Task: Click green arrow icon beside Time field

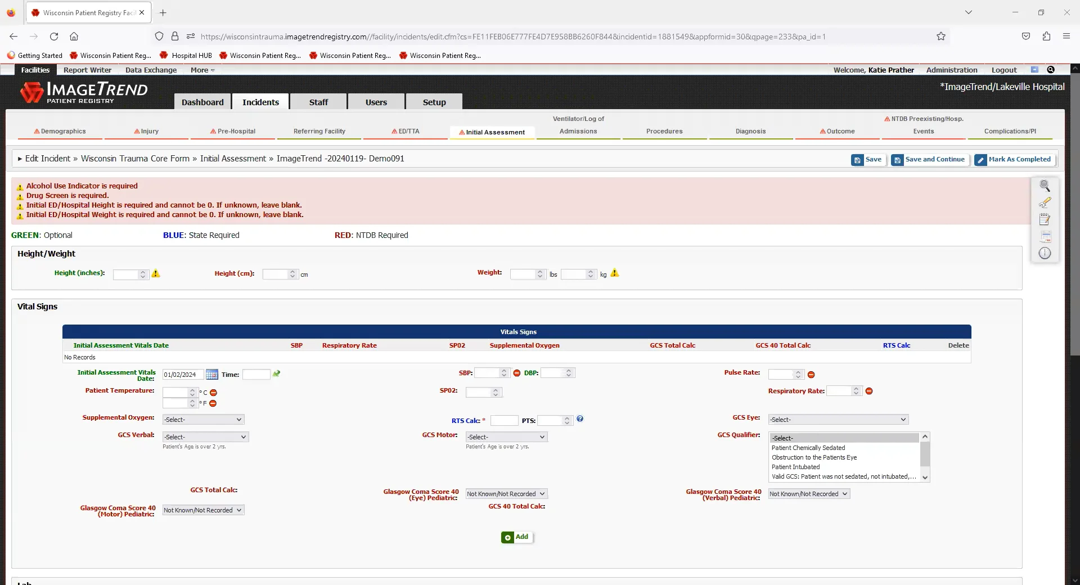Action: pos(276,374)
